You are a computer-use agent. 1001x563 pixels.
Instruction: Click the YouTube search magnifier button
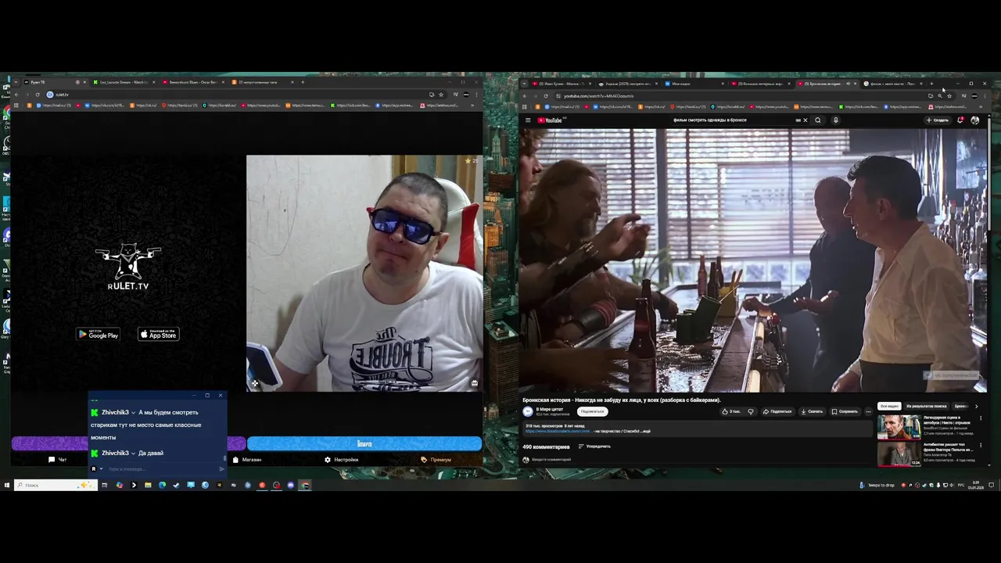coord(818,120)
